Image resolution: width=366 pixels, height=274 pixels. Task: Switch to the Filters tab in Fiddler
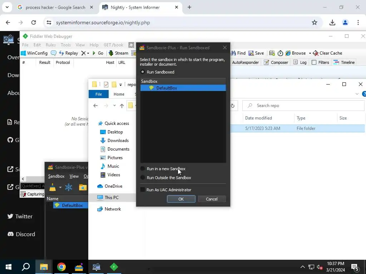[320, 62]
